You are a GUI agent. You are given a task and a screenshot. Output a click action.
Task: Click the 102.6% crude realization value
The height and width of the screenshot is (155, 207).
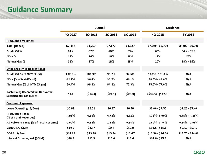[71, 74]
